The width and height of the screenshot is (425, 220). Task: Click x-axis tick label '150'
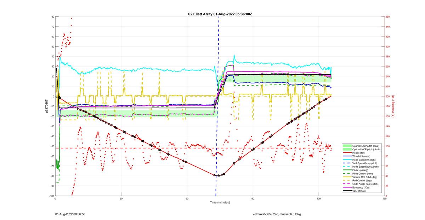385,198
